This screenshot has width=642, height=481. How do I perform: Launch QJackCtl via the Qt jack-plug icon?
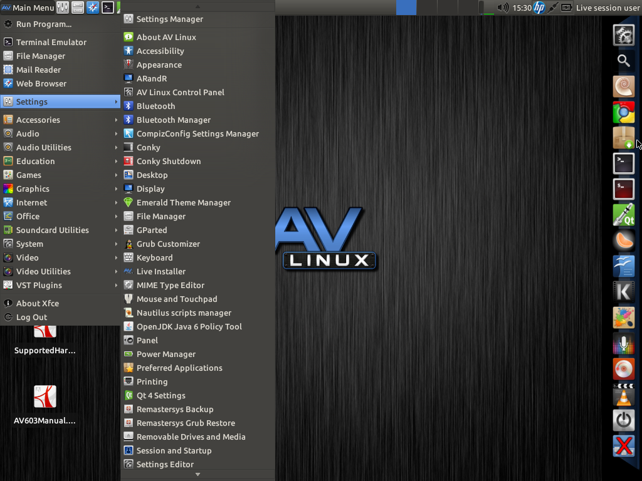(624, 214)
